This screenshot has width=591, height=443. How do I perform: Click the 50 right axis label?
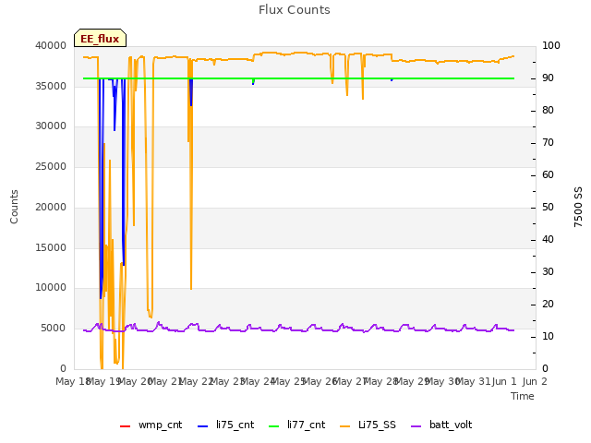(x=548, y=207)
